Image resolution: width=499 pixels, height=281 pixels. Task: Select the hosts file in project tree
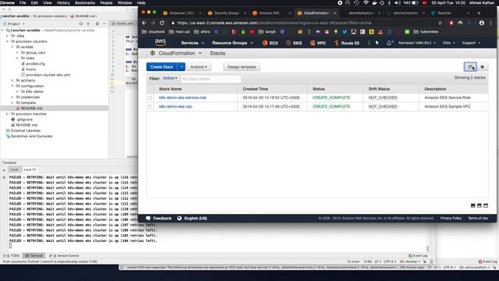31,69
